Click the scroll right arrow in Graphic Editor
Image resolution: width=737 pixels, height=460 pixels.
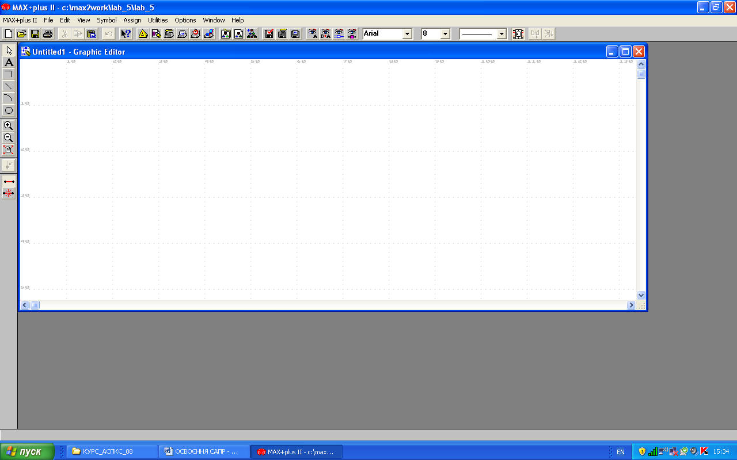click(632, 305)
